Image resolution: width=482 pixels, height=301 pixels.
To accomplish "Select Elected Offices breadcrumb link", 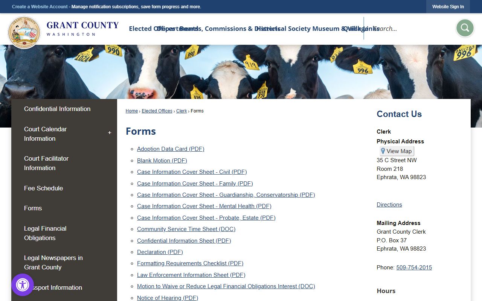I will [157, 111].
